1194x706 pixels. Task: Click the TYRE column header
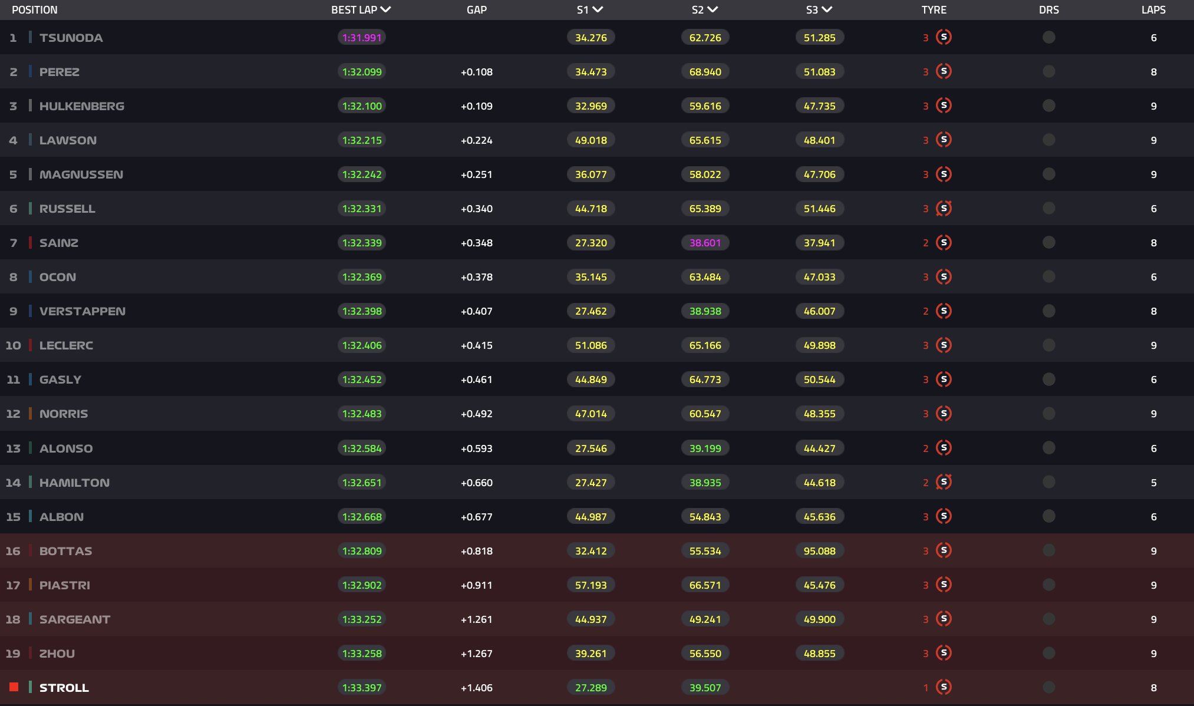pos(934,10)
